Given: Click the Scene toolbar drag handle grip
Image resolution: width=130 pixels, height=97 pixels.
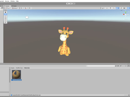Looking at the screenshot, I should point(4,8).
